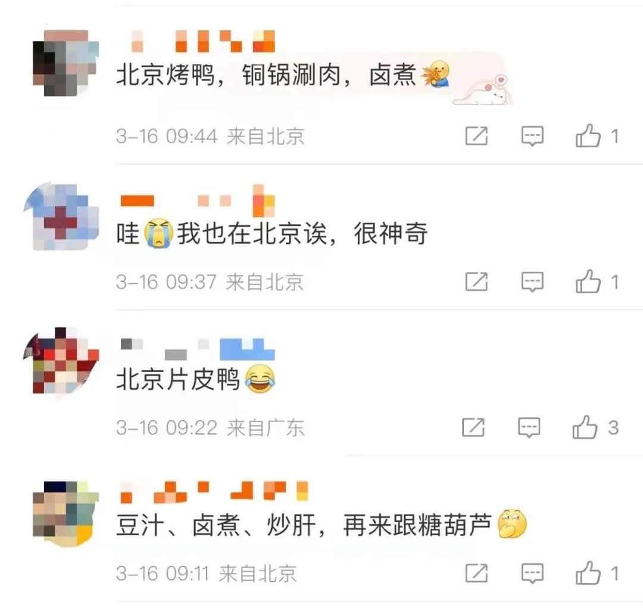
Task: Share the 我也在北京诶 comment
Action: pos(476,282)
